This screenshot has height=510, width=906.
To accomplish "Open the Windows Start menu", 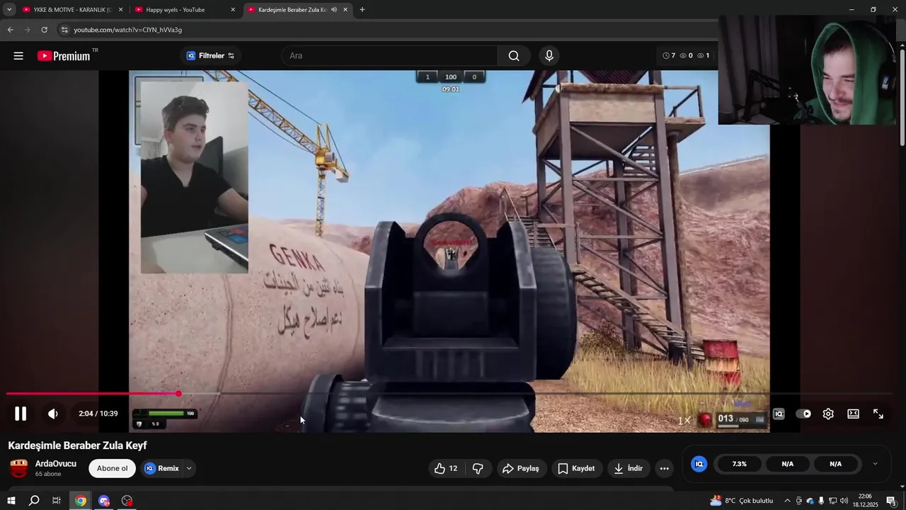I will (x=11, y=501).
